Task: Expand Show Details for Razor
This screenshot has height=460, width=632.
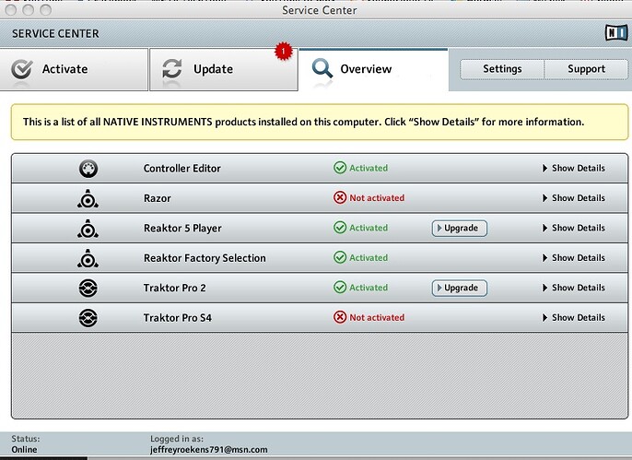Action: (x=574, y=198)
